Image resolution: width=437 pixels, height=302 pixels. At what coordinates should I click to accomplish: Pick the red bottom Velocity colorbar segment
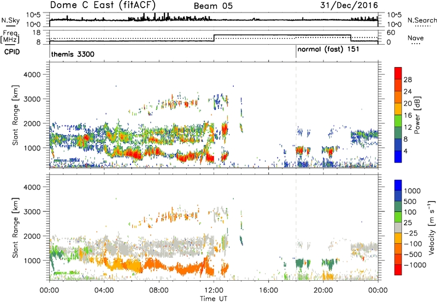click(x=398, y=270)
